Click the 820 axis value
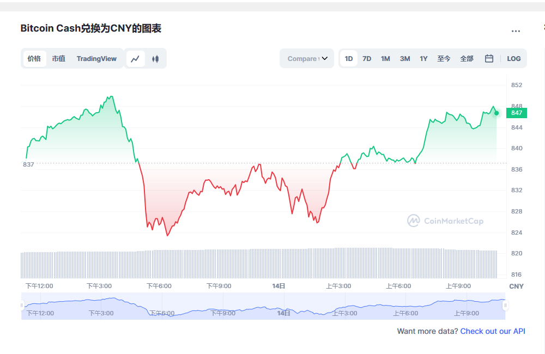The image size is (545, 354). pyautogui.click(x=517, y=254)
